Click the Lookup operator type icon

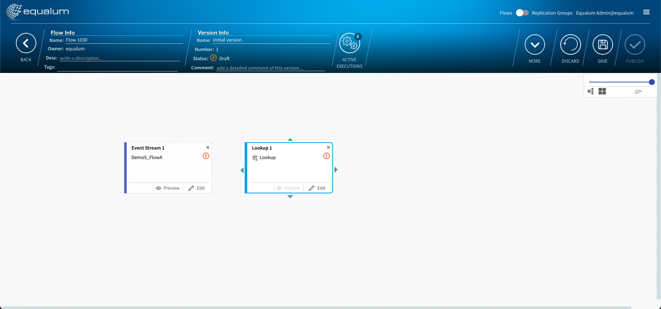[x=255, y=158]
